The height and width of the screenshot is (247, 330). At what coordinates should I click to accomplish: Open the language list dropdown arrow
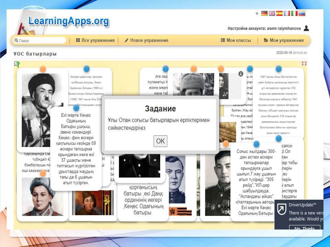point(257,14)
